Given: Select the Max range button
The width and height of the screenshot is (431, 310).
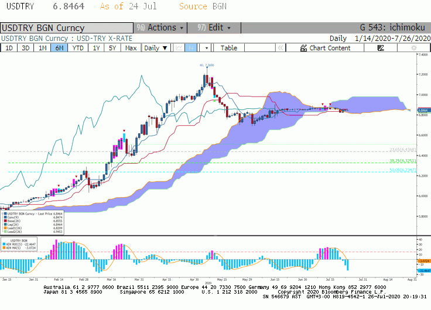Looking at the screenshot, I should (131, 48).
